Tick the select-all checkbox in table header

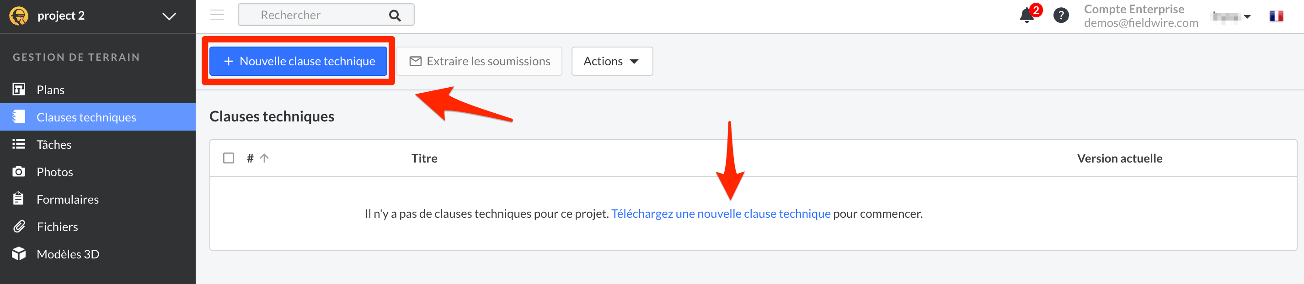pyautogui.click(x=228, y=158)
